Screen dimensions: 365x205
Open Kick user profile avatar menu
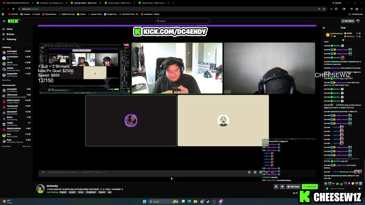(358, 21)
